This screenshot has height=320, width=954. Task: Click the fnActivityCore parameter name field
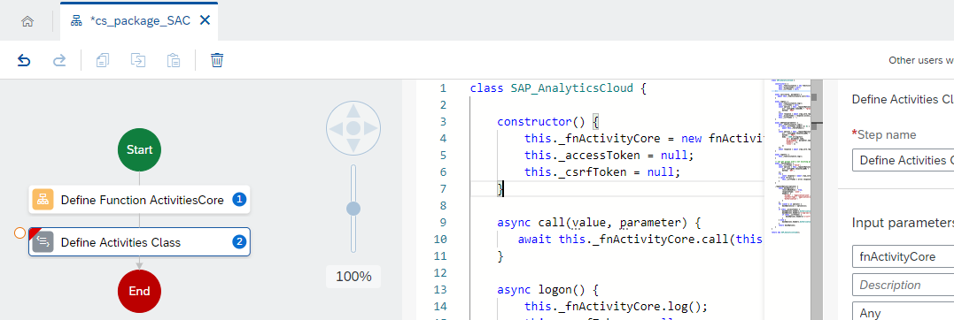click(903, 257)
